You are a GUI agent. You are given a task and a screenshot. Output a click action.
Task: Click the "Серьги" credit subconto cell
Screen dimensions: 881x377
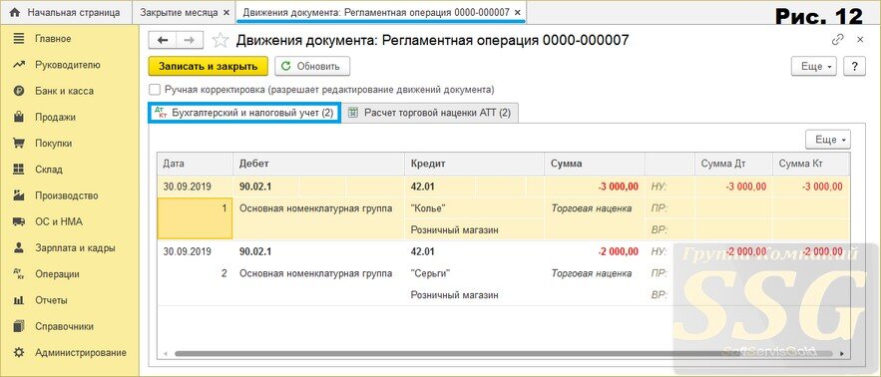coord(474,273)
